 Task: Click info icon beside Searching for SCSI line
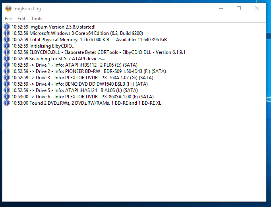pyautogui.click(x=7, y=58)
